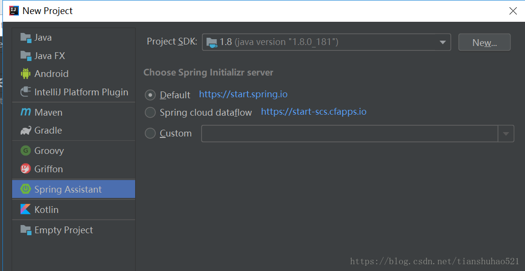This screenshot has width=525, height=271.
Task: Choose the Android robot icon
Action: 26,74
